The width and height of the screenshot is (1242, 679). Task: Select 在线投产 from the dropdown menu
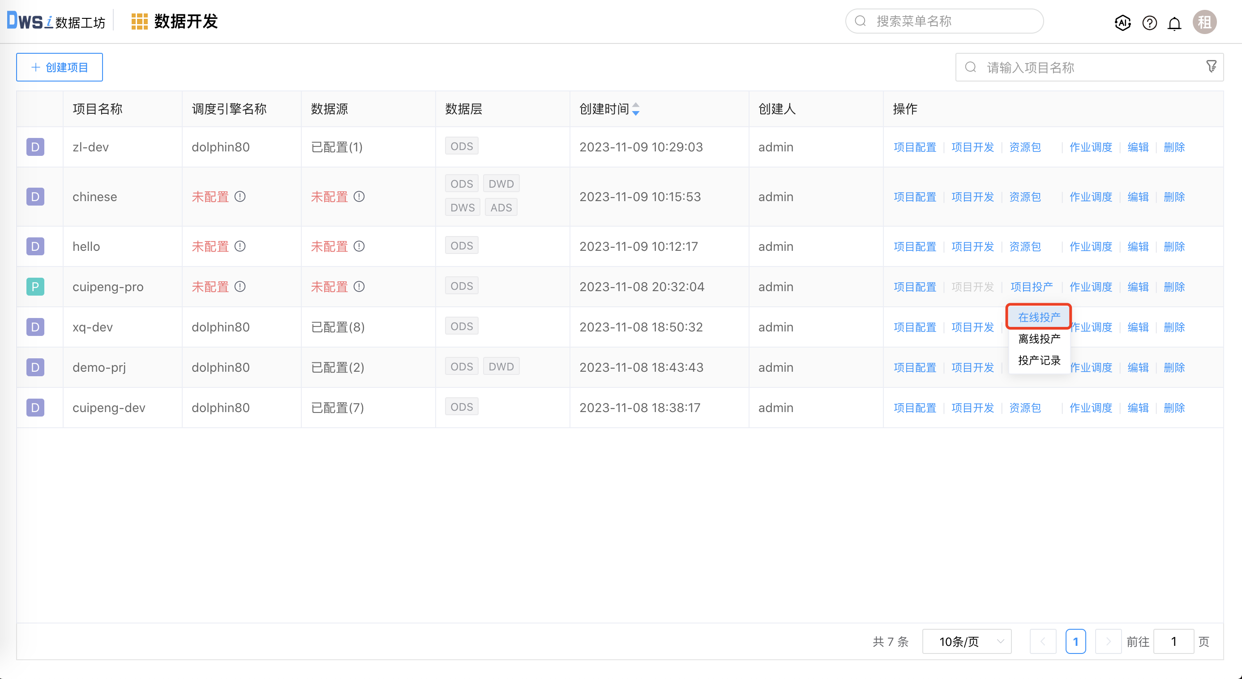(1039, 317)
